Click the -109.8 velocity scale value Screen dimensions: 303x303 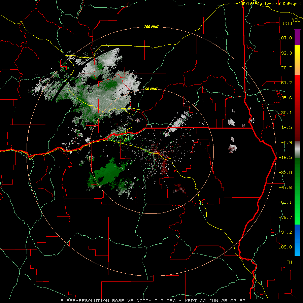(284, 247)
